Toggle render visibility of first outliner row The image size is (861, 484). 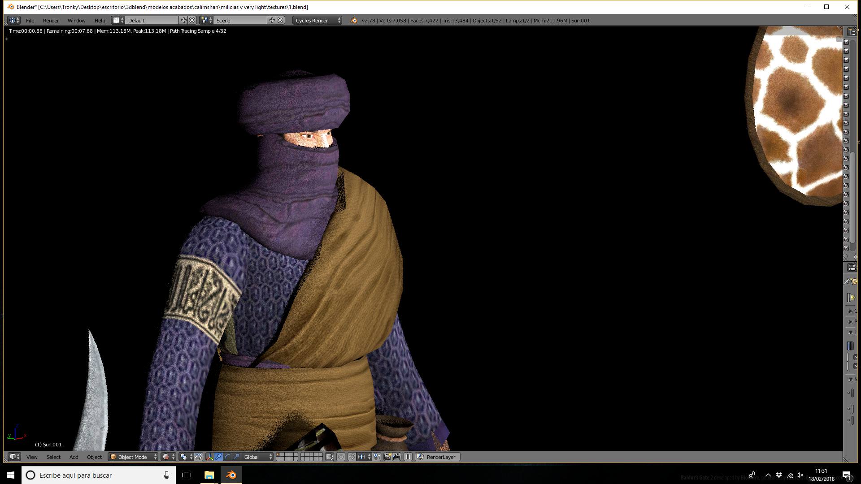(846, 42)
